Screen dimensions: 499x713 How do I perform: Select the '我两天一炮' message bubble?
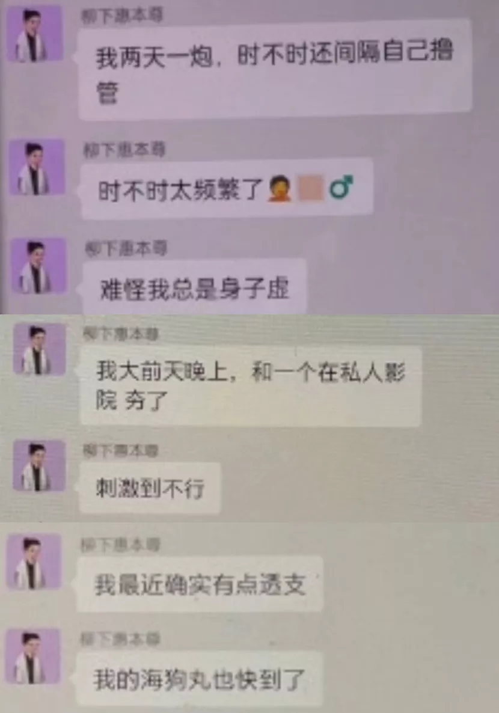[275, 69]
